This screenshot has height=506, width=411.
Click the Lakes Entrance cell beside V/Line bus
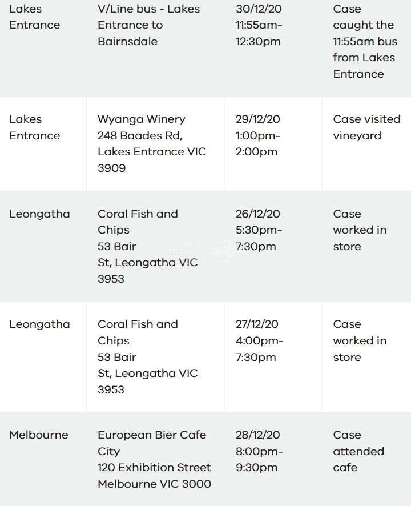(34, 17)
